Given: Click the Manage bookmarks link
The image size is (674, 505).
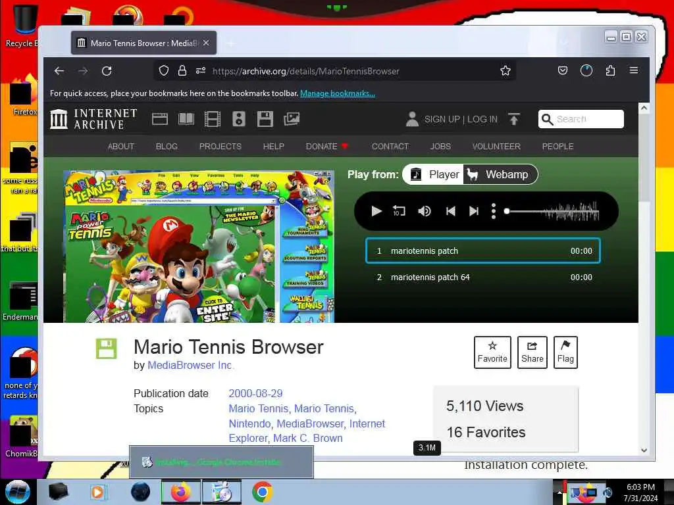Looking at the screenshot, I should click(338, 93).
